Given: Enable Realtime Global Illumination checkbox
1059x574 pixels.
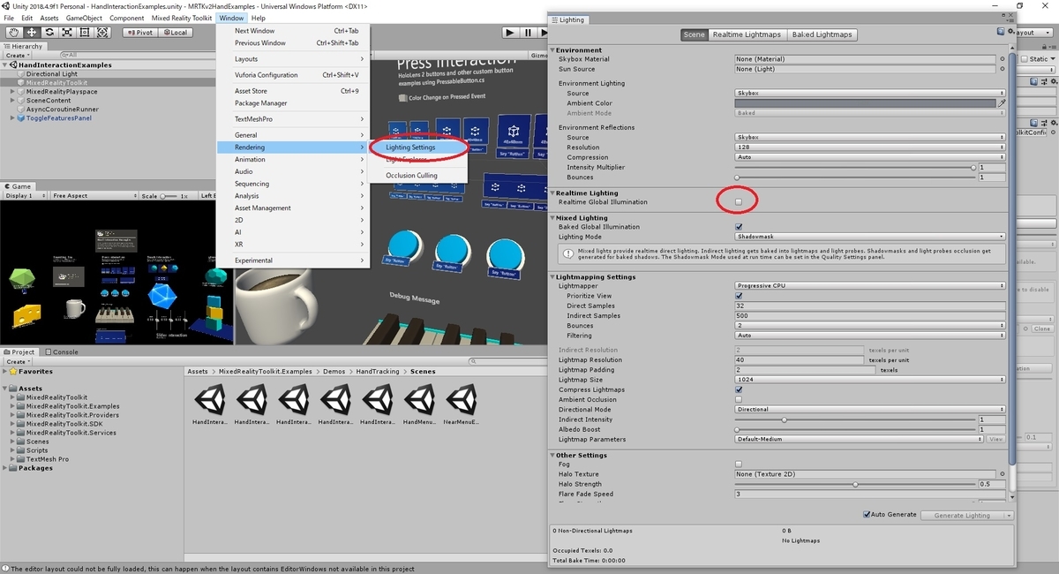Looking at the screenshot, I should [x=739, y=202].
